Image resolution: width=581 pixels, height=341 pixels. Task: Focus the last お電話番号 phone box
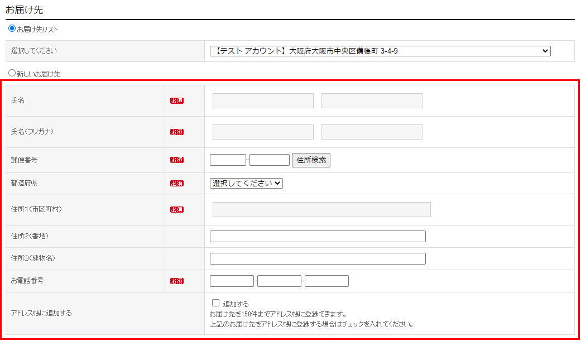pyautogui.click(x=326, y=281)
